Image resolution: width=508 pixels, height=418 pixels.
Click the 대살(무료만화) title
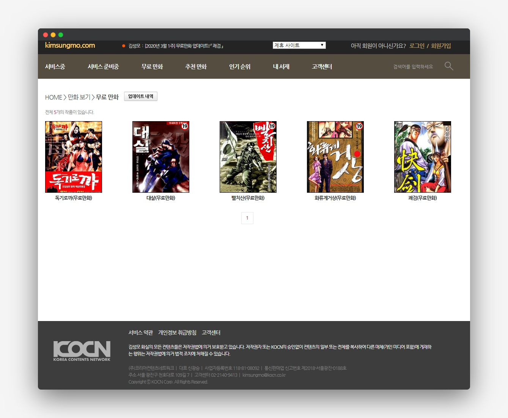pos(161,198)
